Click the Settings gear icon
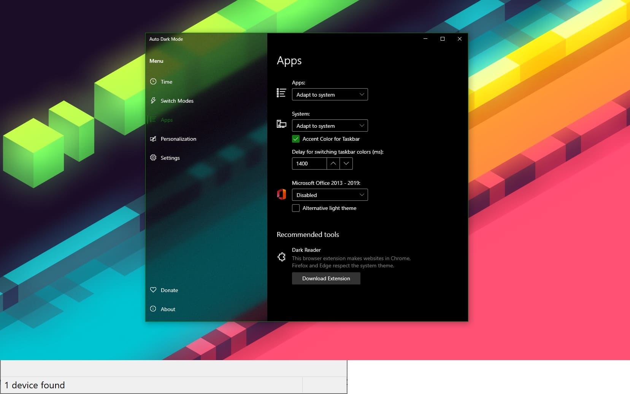Screen dimensions: 630x394 pos(153,157)
